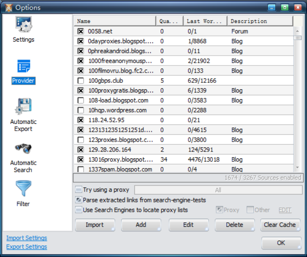Open the Export Settings link

27,247
